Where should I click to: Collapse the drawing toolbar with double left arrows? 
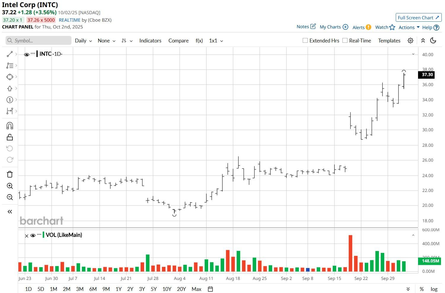click(x=10, y=212)
